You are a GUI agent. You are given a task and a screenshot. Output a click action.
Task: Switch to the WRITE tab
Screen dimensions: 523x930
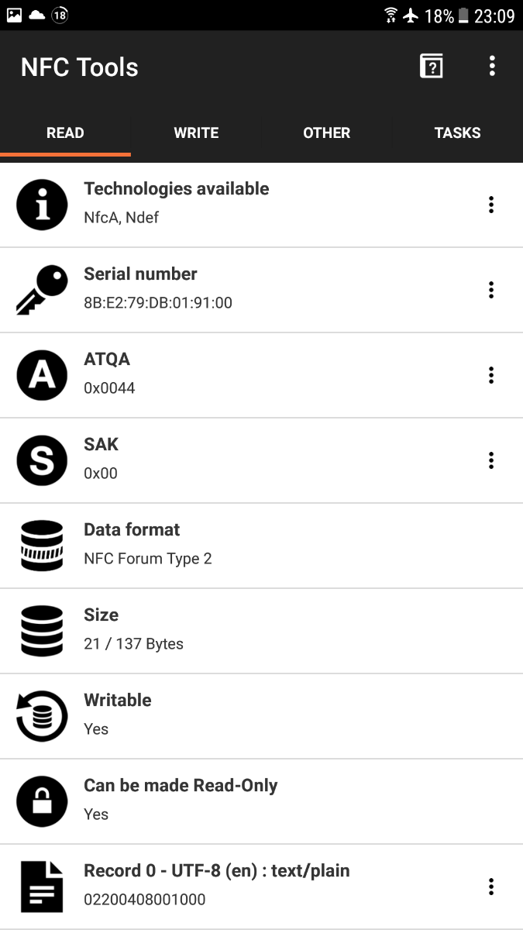[196, 133]
